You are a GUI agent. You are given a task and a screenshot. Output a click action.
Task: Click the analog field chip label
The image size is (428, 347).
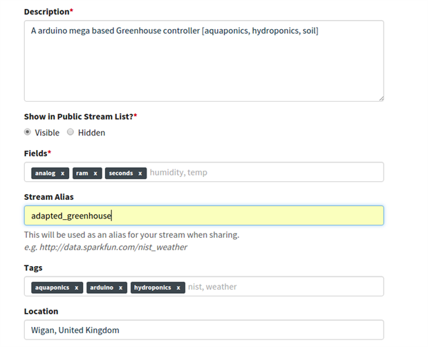click(44, 173)
